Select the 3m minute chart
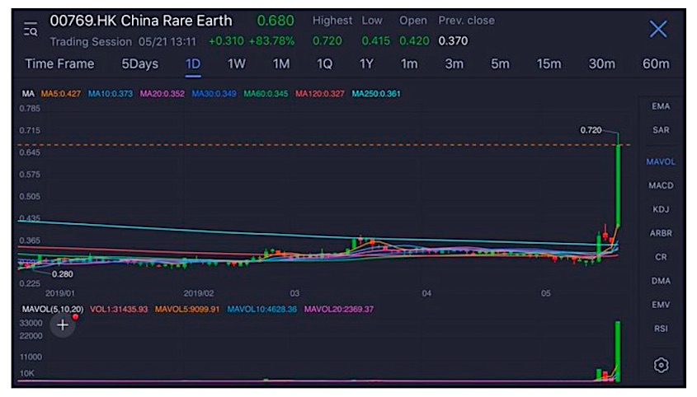 tap(454, 64)
